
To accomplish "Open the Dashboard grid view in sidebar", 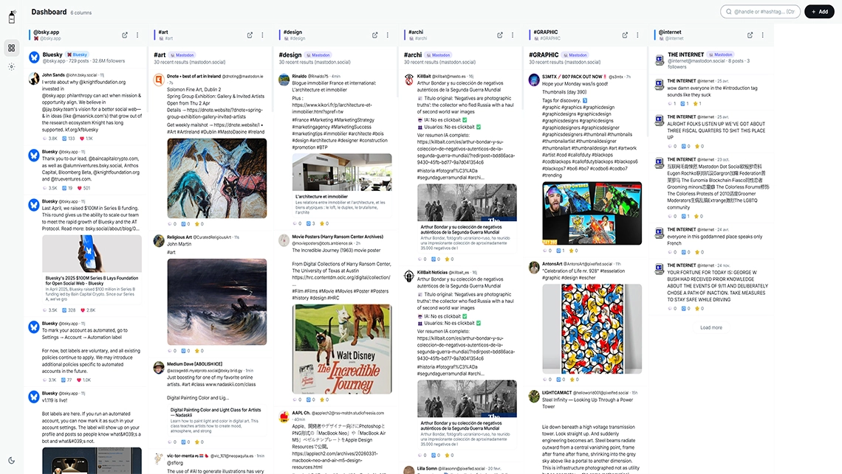I will click(11, 48).
